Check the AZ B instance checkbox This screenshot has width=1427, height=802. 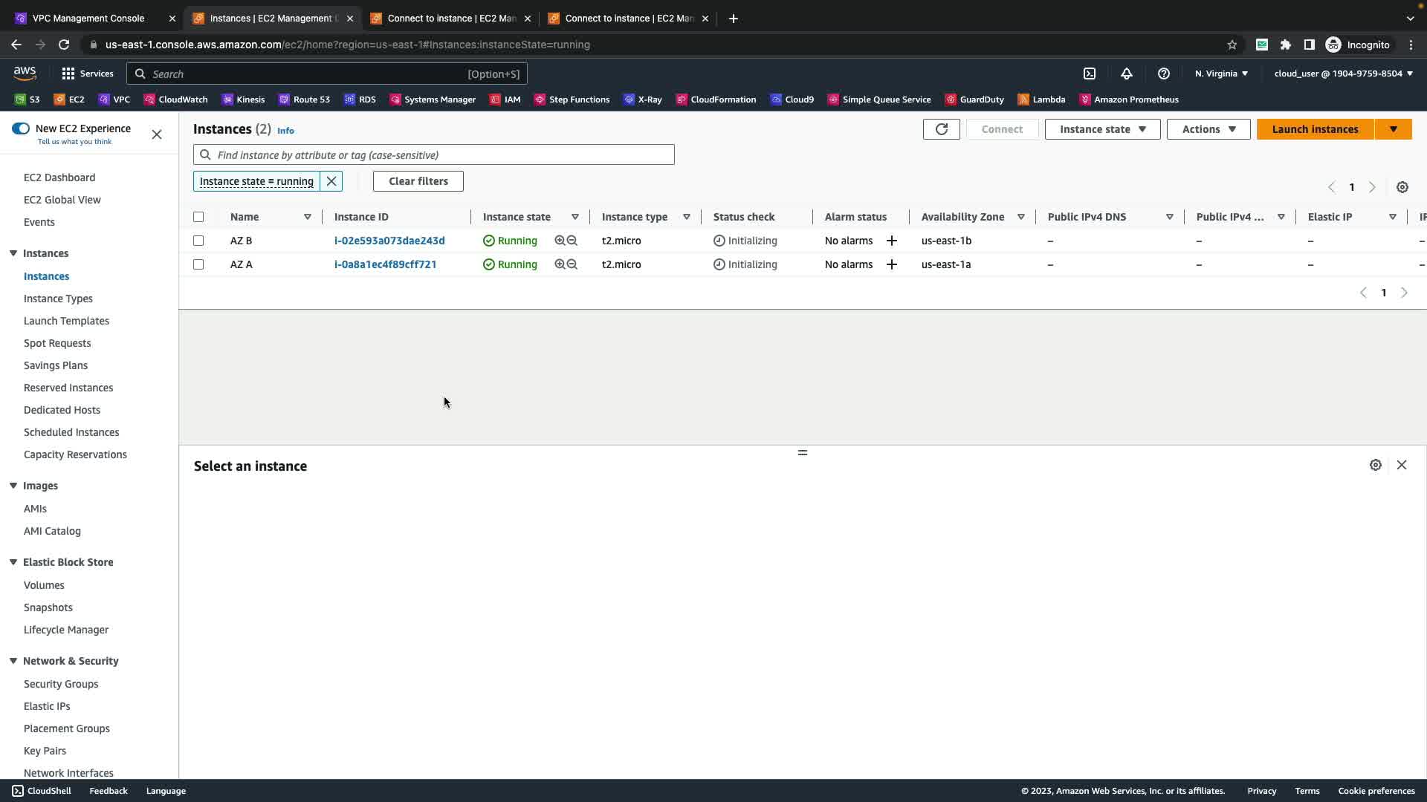[198, 241]
